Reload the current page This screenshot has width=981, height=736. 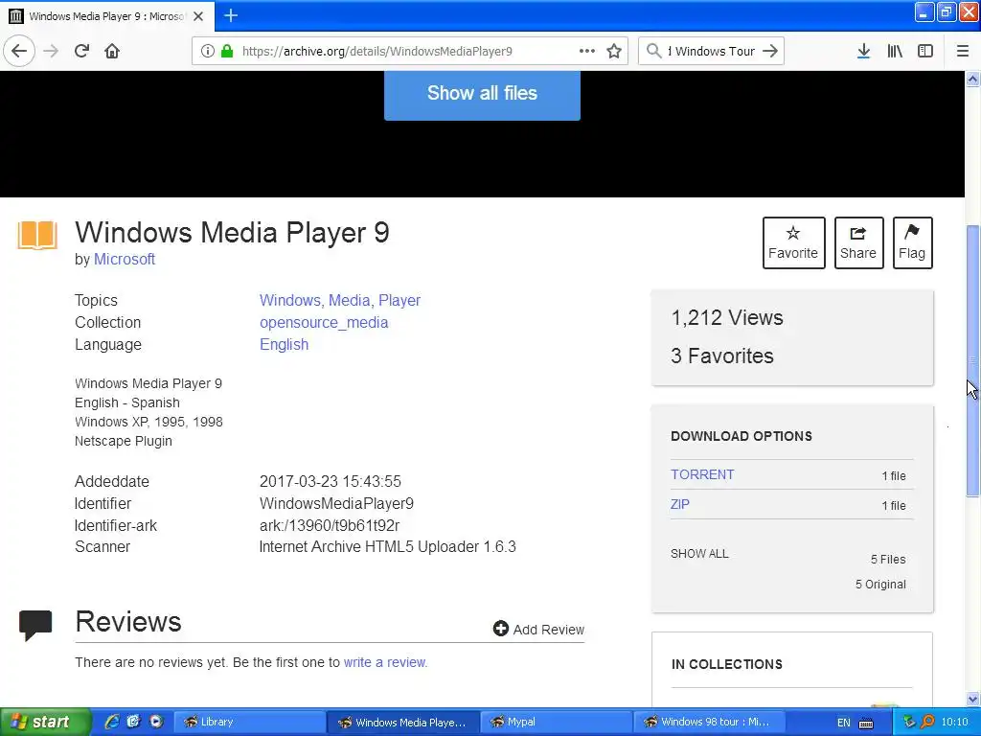pyautogui.click(x=81, y=51)
